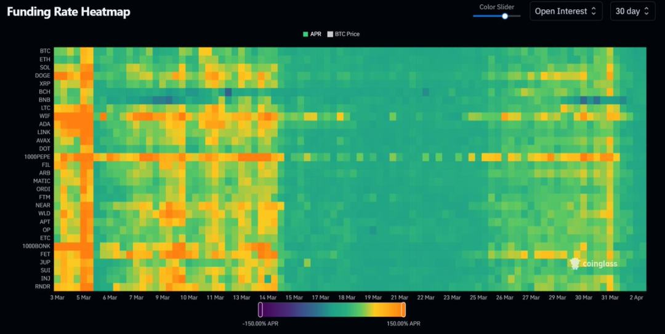Click the 1000PEPE row label

(x=38, y=156)
